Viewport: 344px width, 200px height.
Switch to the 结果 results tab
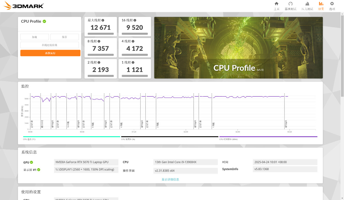(x=321, y=6)
